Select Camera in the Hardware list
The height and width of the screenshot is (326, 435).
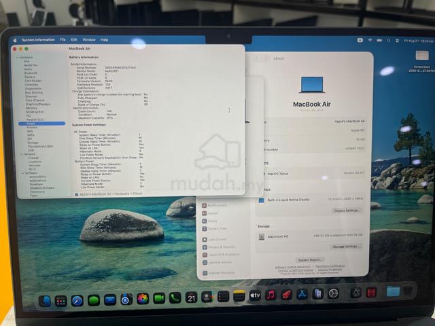coord(30,77)
